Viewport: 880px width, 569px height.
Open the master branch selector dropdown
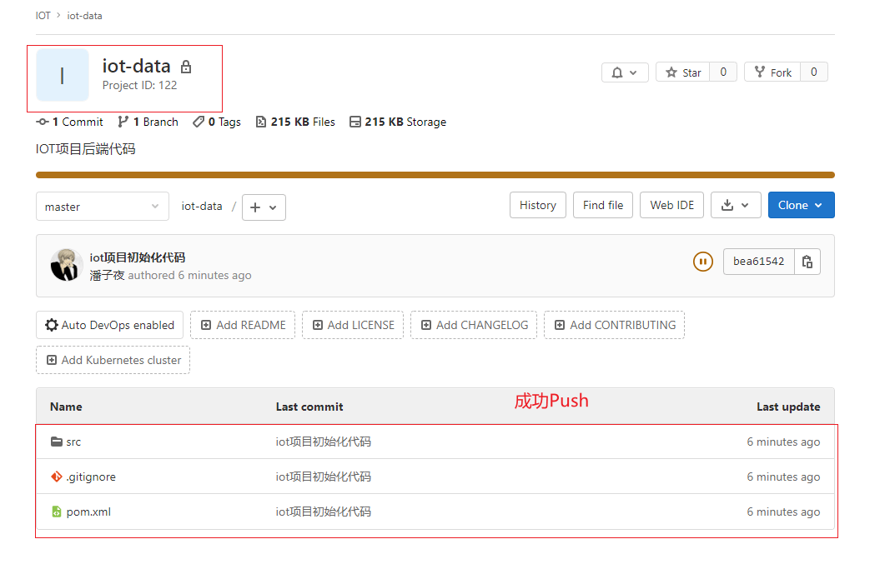pyautogui.click(x=102, y=207)
